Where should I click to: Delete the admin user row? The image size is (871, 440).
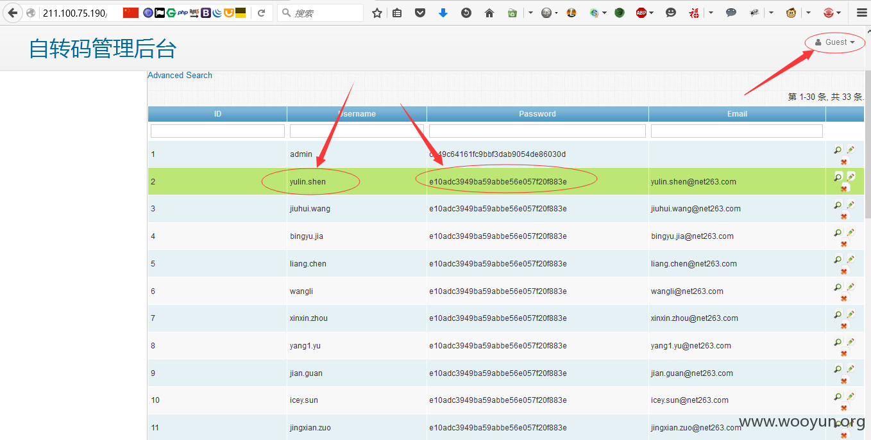coord(844,161)
